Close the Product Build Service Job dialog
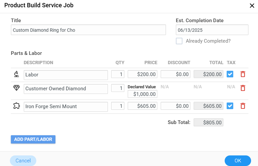The image size is (258, 166). click(x=252, y=5)
